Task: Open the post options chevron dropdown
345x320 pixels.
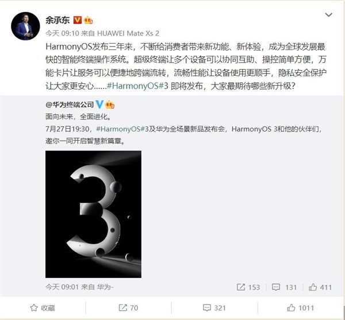Action: 328,15
